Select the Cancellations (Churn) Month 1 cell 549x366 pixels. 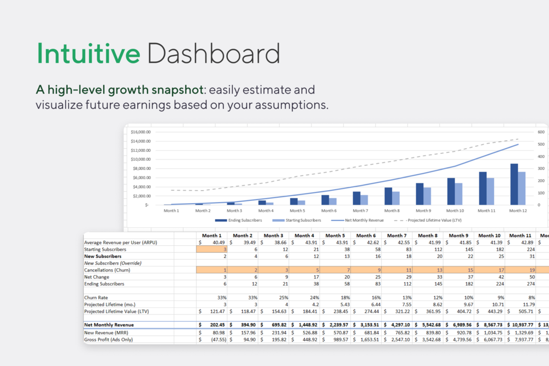[x=211, y=270]
